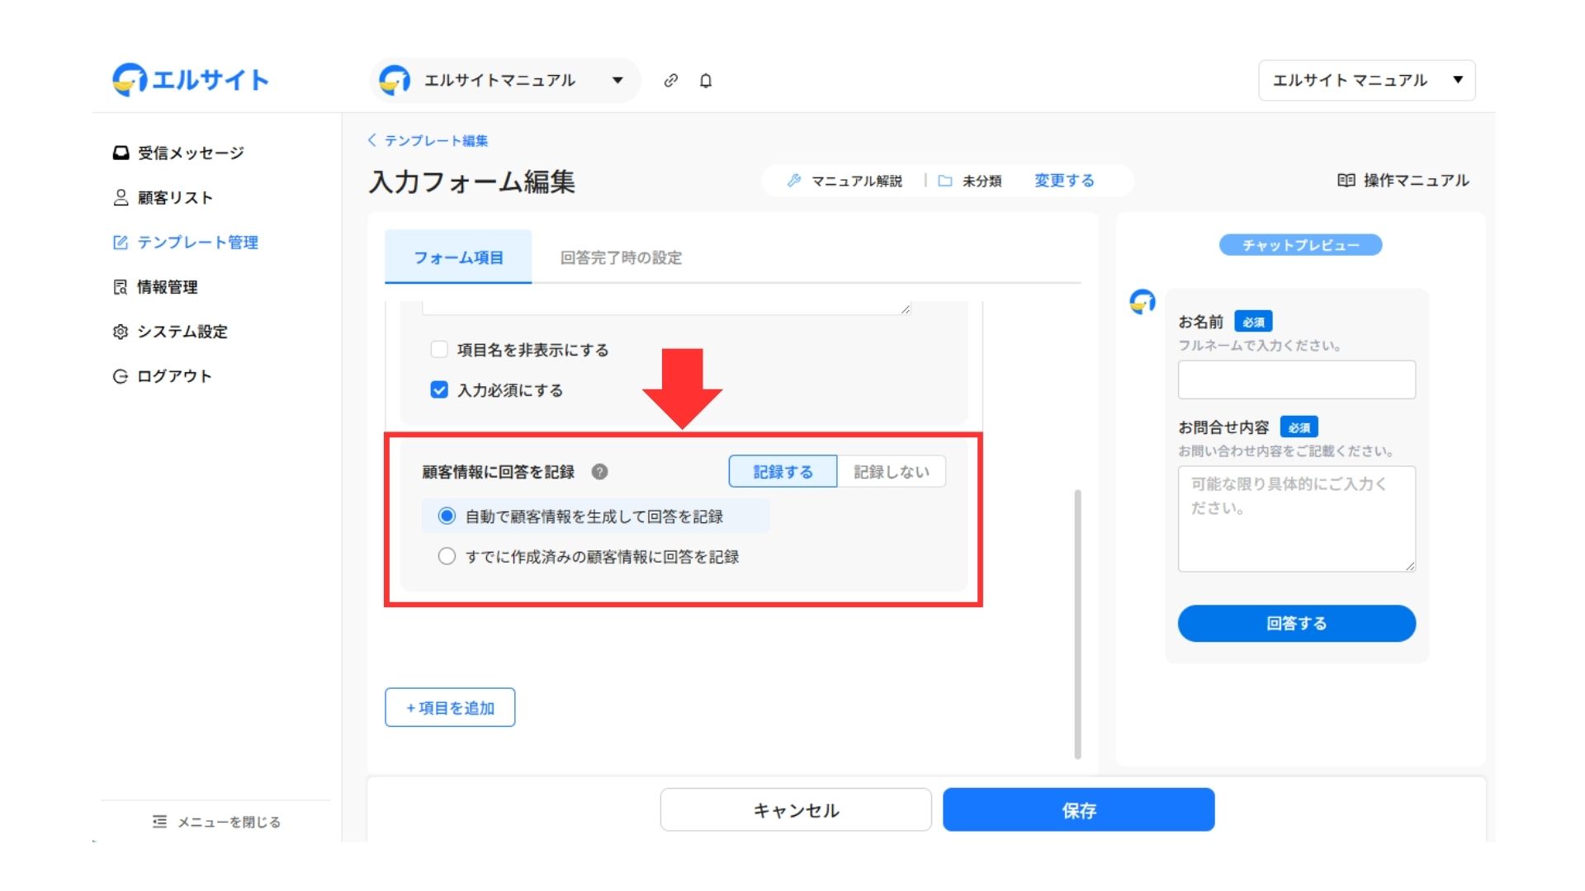The image size is (1585, 891).
Task: Select すでに作成済みの顧客情報に回答を記録 radio
Action: tap(447, 556)
